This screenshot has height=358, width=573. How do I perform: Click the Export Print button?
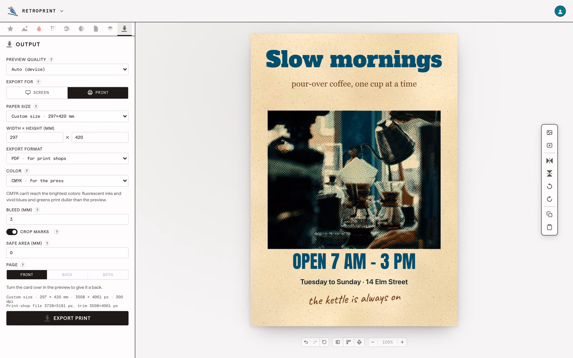67,318
